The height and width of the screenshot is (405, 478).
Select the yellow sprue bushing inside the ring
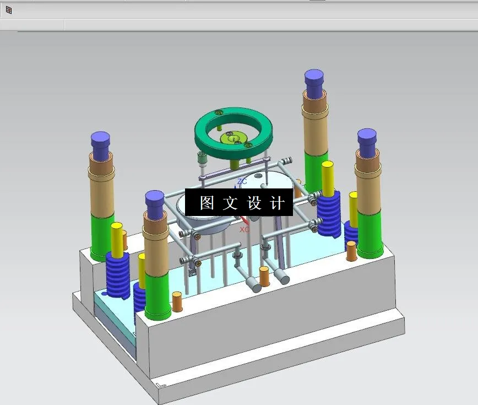coord(234,137)
